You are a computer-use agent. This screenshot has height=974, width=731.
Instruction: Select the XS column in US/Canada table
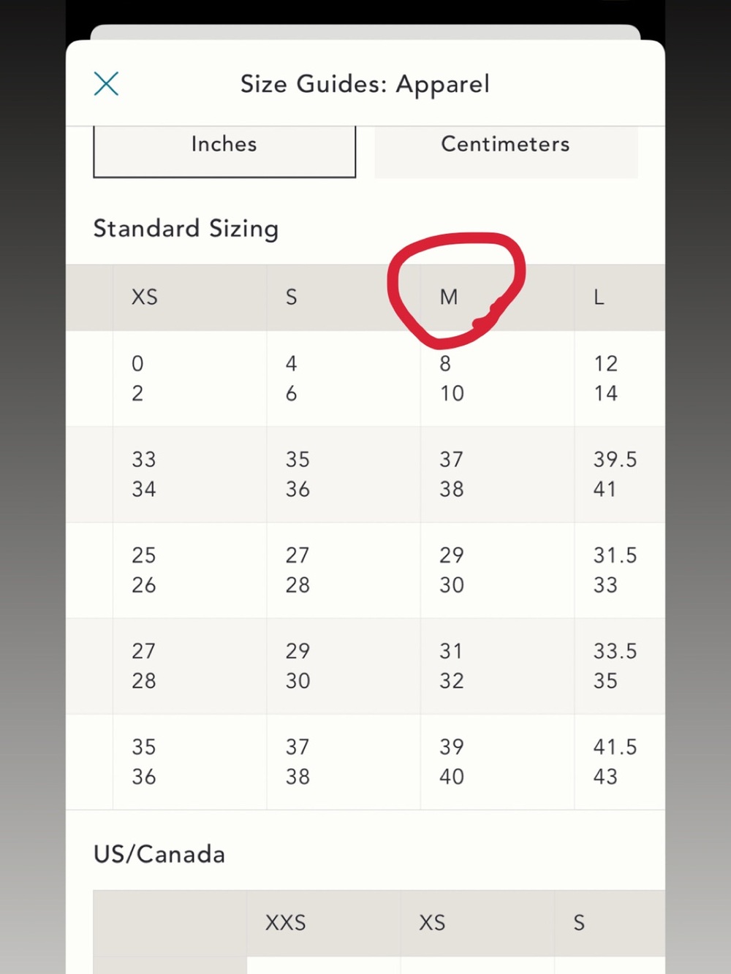pyautogui.click(x=432, y=923)
